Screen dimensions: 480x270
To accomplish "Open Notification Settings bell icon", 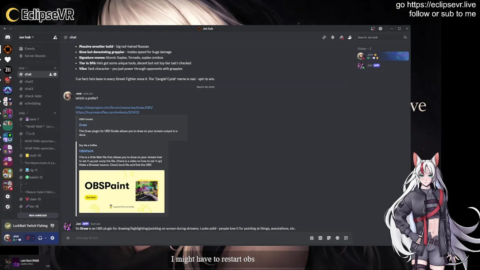I will (333, 37).
